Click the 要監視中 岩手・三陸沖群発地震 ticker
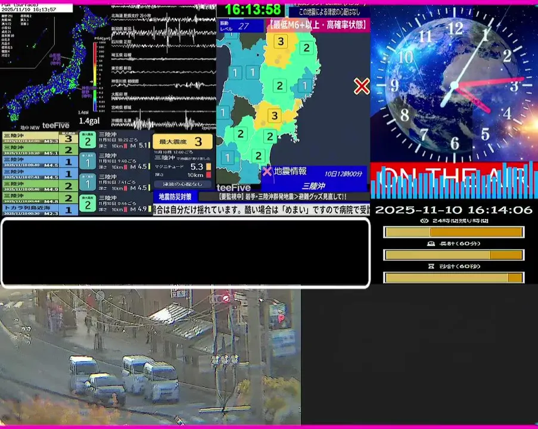Viewport: 538px width, 429px height. [x=284, y=197]
